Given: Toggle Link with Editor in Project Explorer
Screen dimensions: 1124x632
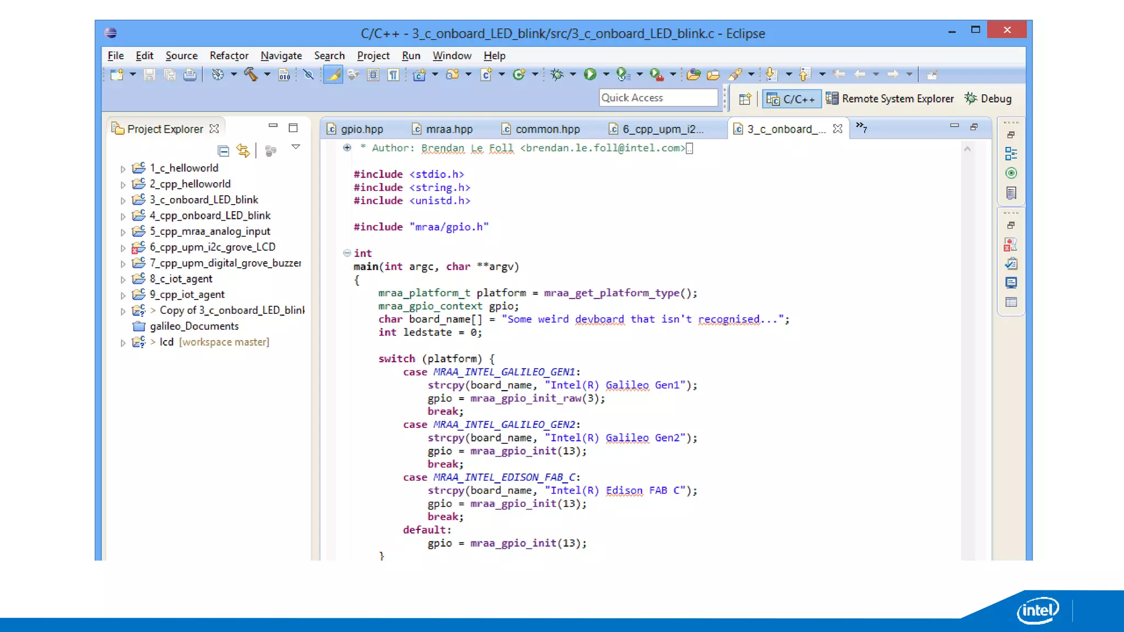Looking at the screenshot, I should (x=243, y=151).
